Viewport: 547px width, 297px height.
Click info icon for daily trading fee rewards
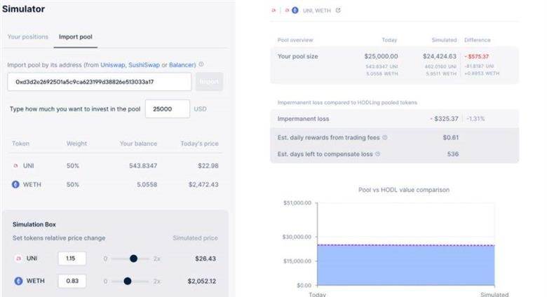(x=385, y=137)
